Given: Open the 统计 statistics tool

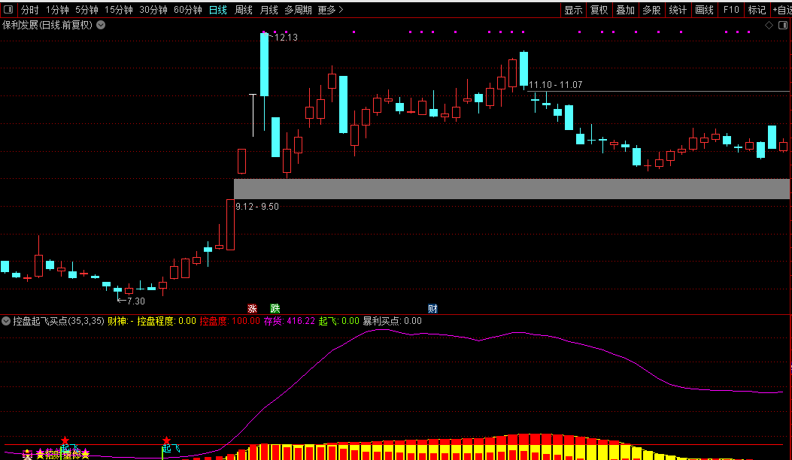Looking at the screenshot, I should (678, 10).
